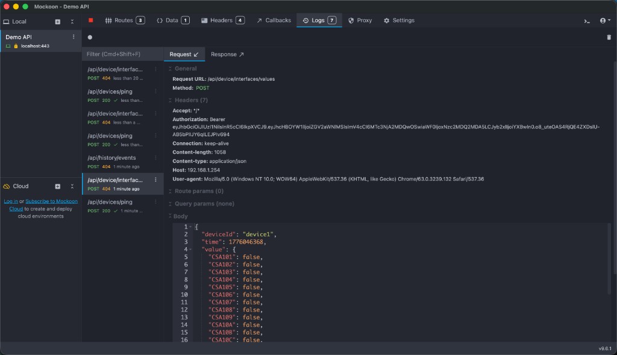Select the Logs tab
This screenshot has height=355, width=617.
point(319,20)
